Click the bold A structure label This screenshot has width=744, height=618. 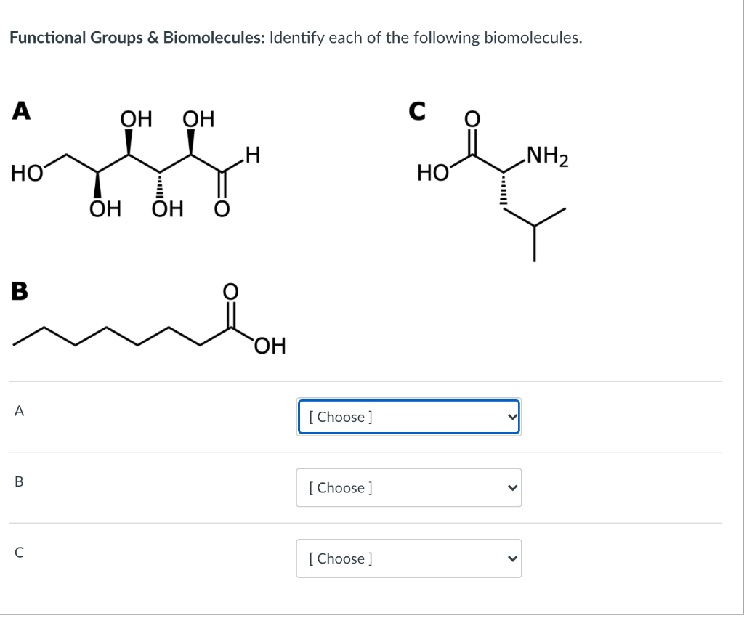coord(21,111)
